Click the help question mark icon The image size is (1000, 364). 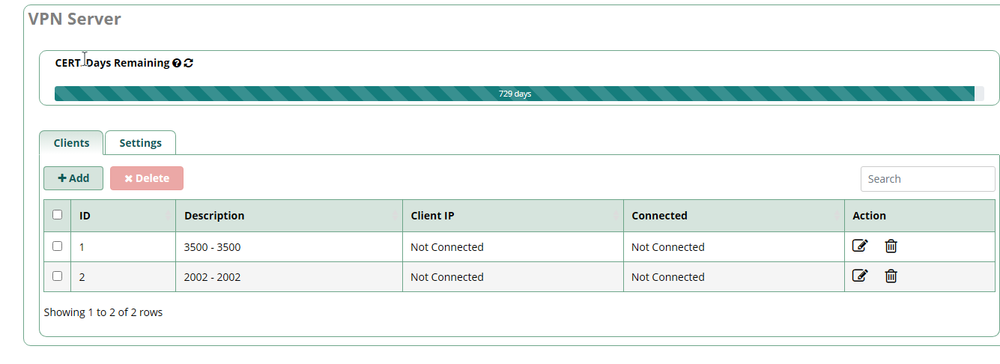(x=177, y=64)
